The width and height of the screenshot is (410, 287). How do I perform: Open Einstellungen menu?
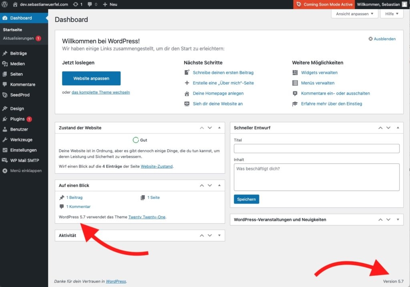24,150
